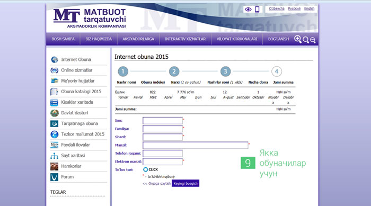371x206 pixels.
Task: Click the Obuna katalogi 2015 icon
Action: pyautogui.click(x=54, y=92)
